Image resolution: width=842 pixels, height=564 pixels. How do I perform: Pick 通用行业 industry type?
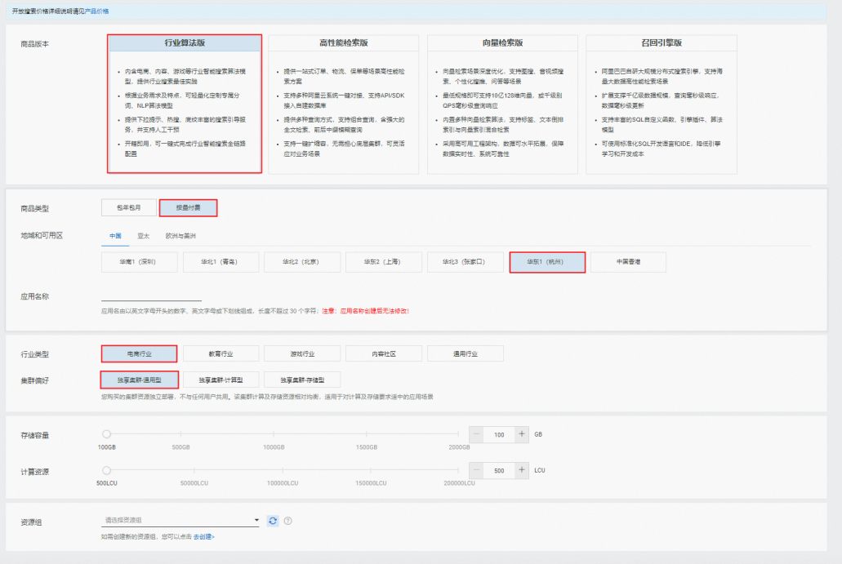coord(465,353)
